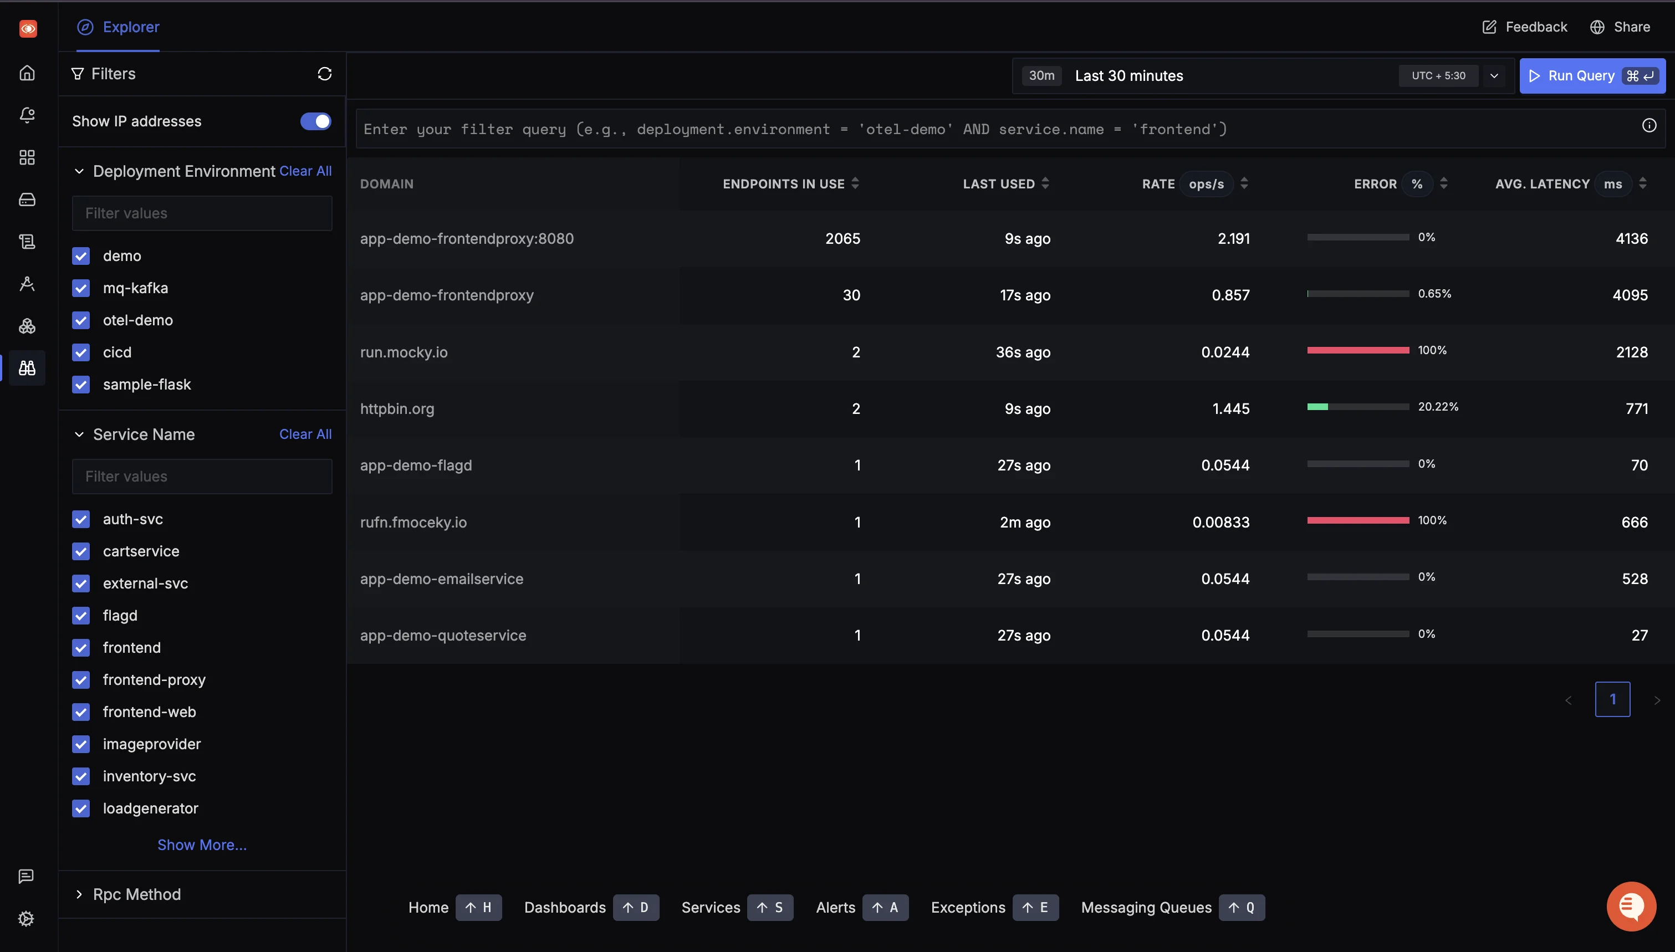Uncheck the cartservice service checkbox
Screen dimensions: 1675x952
pyautogui.click(x=81, y=551)
